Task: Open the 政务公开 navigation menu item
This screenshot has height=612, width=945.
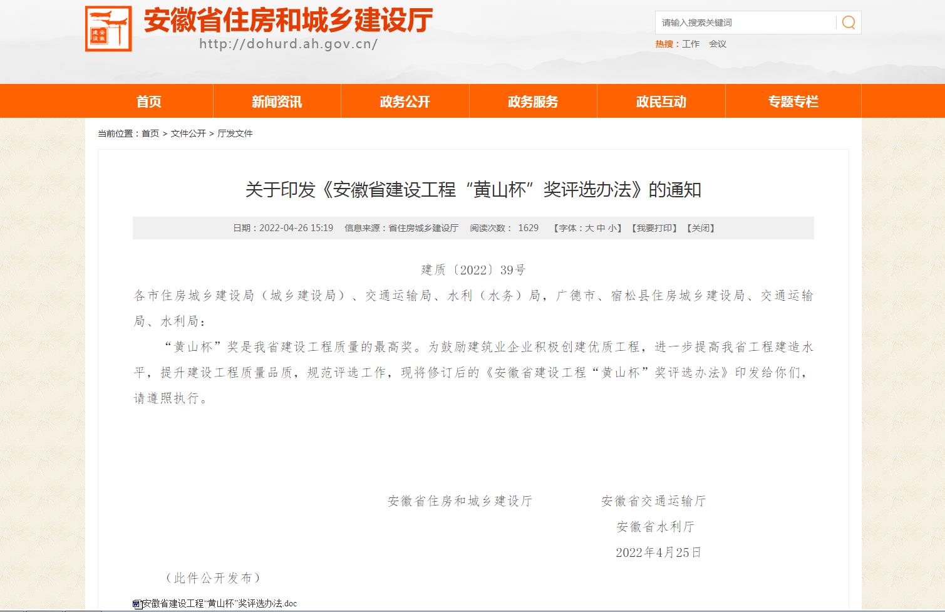Action: point(405,101)
